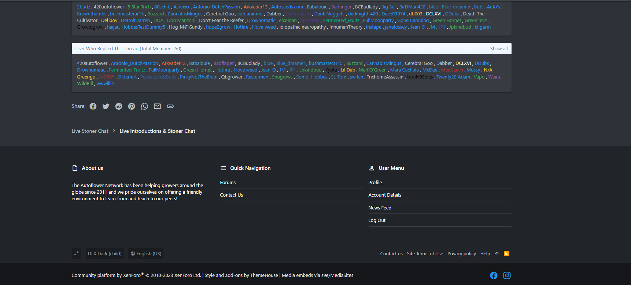The height and width of the screenshot is (285, 631).
Task: Open user Mossy profile
Action: tap(473, 70)
